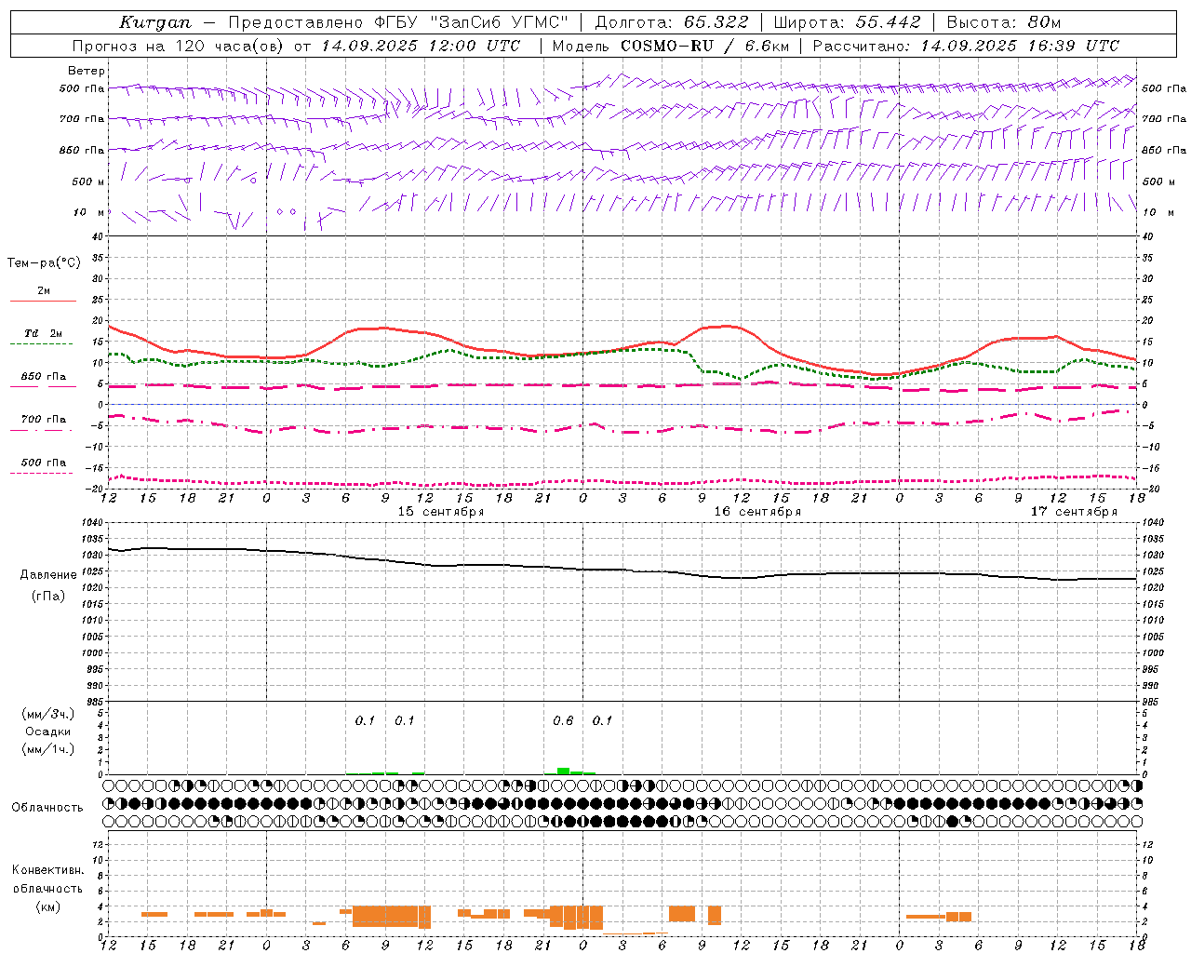Click the '700 гПа' temperature legend entry
The height and width of the screenshot is (953, 1191).
pyautogui.click(x=44, y=420)
